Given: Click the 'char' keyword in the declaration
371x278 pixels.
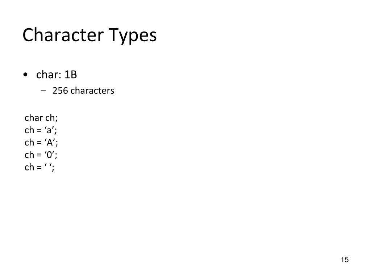Looking at the screenshot, I should coord(34,118).
